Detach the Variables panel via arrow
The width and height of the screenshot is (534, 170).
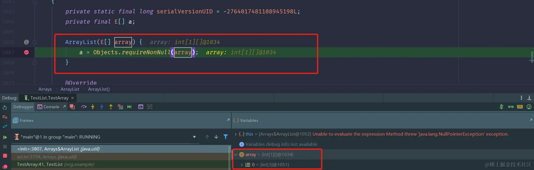pyautogui.click(x=531, y=120)
